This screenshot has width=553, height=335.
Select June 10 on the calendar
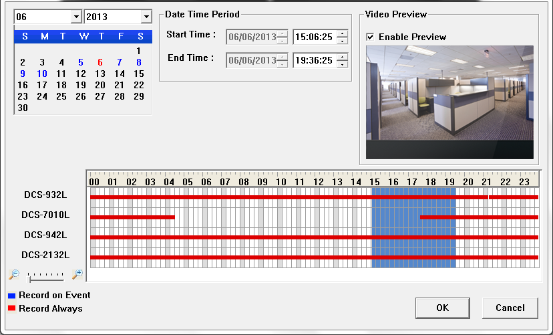[x=42, y=74]
